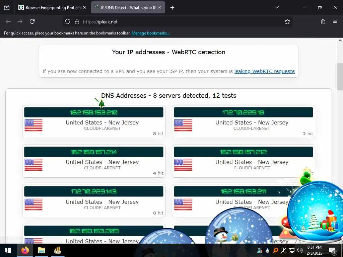The image size is (343, 257).
Task: Select DNS address 162.158.153.209
Action: [x=94, y=231]
